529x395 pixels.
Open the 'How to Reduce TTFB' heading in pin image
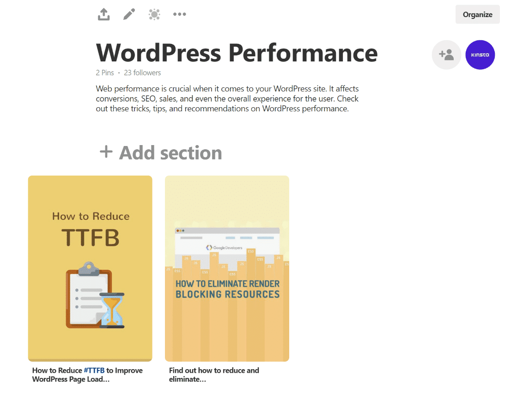pyautogui.click(x=91, y=229)
